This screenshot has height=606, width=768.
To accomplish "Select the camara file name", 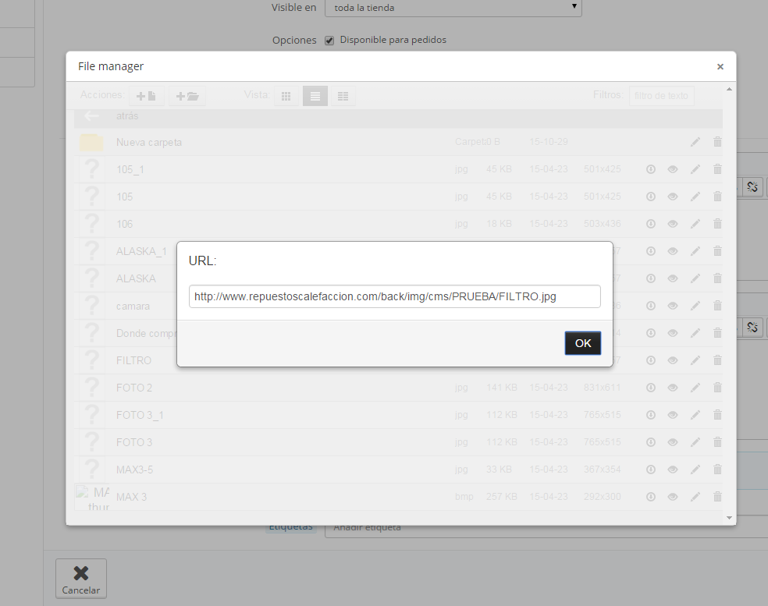I will (133, 307).
